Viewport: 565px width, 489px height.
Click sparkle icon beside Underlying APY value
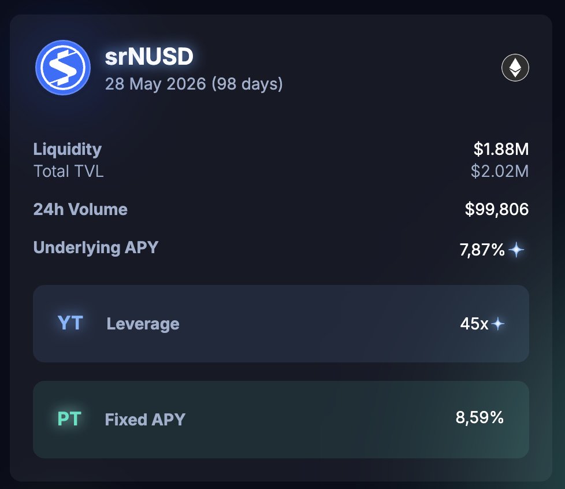coord(516,250)
